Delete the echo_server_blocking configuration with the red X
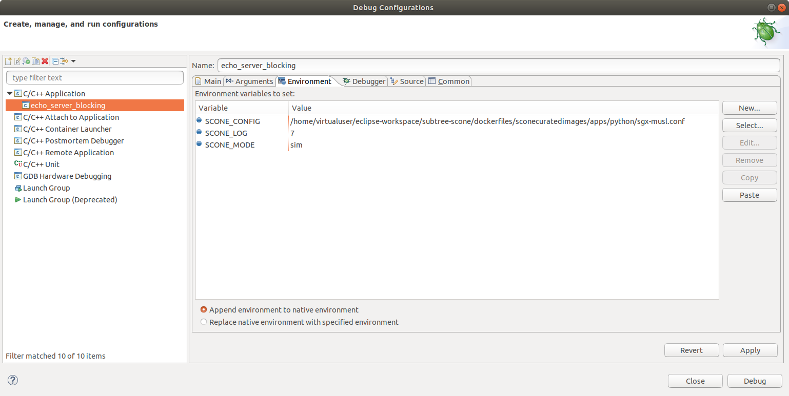Screen dimensions: 789x396 coord(45,61)
